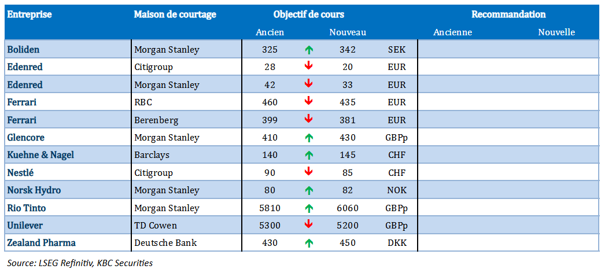Select the red down arrow in Ferrari RBC row

click(309, 102)
